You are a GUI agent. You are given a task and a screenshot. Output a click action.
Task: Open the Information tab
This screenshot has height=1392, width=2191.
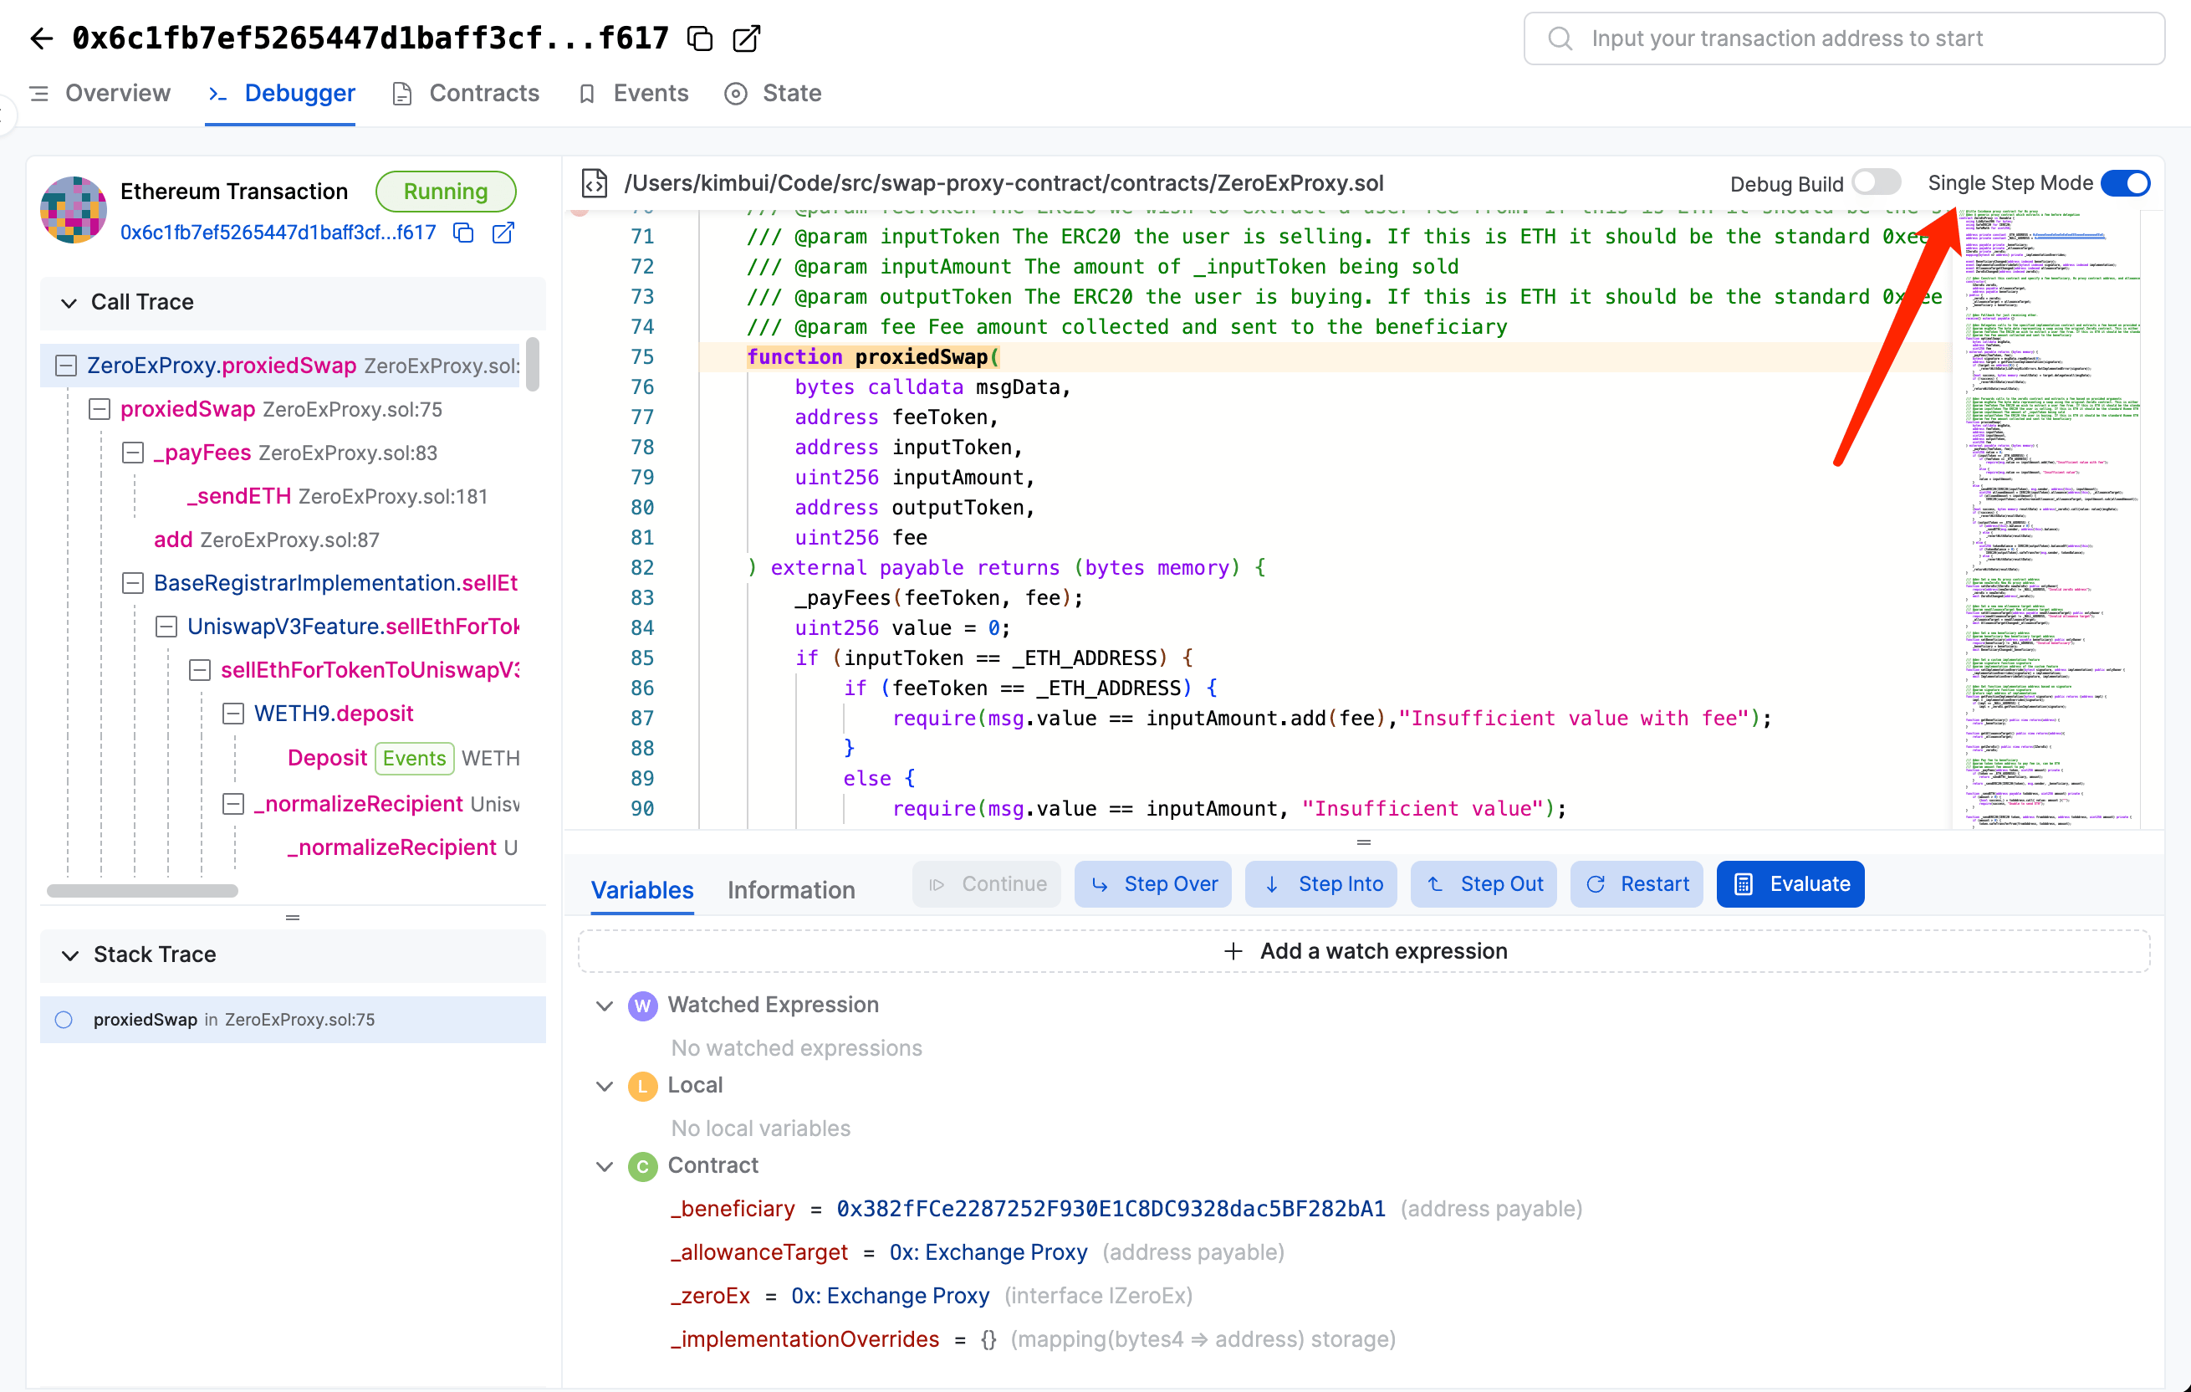coord(791,889)
